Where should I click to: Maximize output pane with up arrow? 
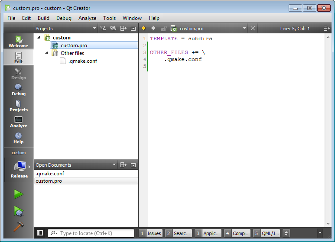(320, 232)
